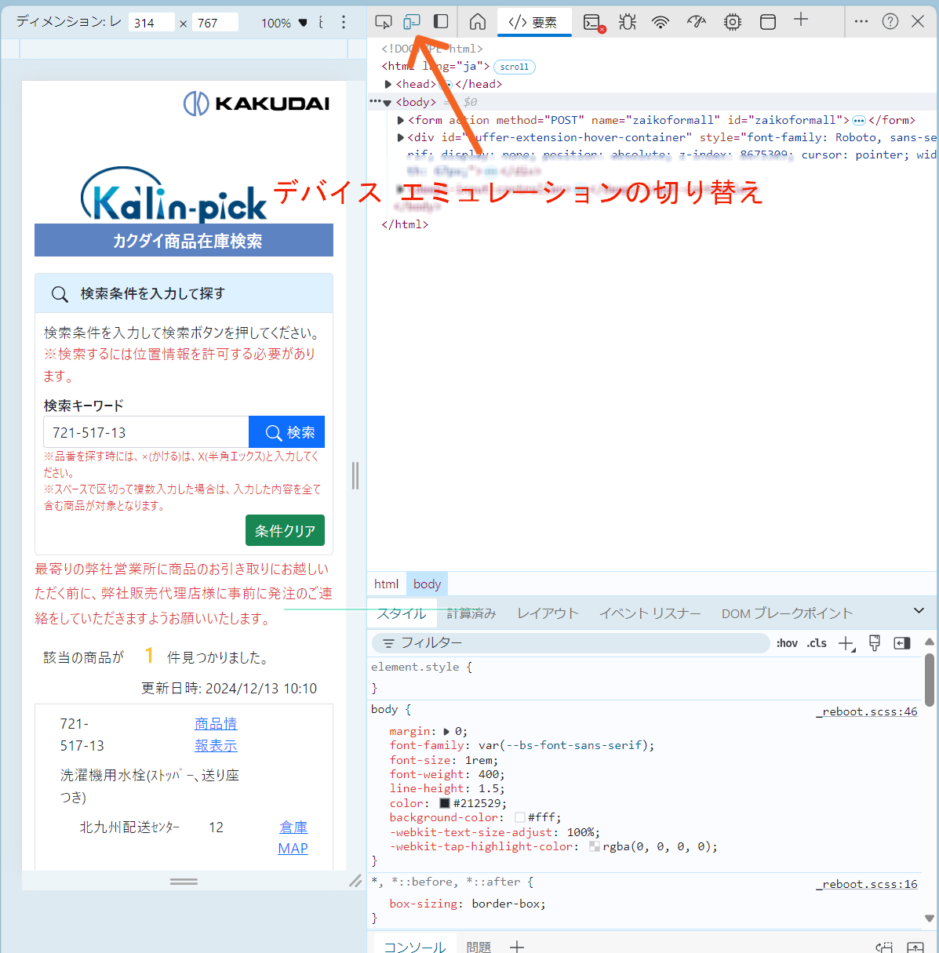The width and height of the screenshot is (939, 953).
Task: Toggle device emulation mode
Action: pos(412,22)
